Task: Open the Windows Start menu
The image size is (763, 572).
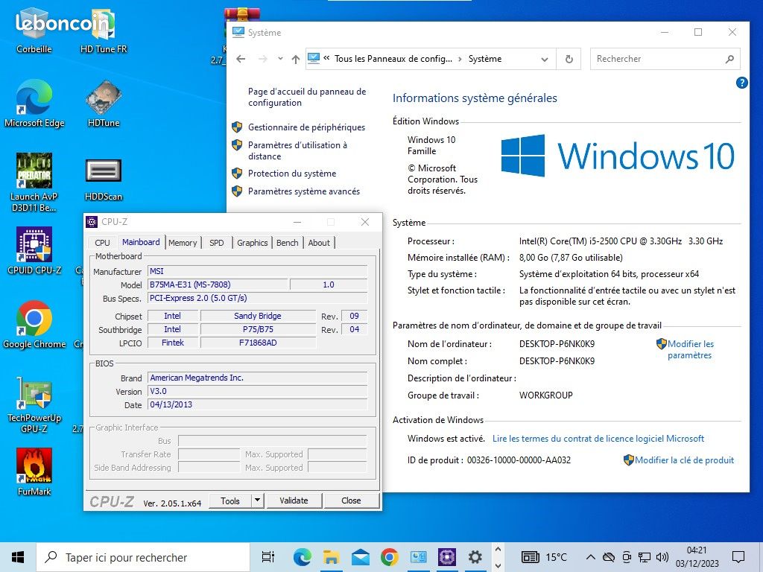Action: [18, 557]
